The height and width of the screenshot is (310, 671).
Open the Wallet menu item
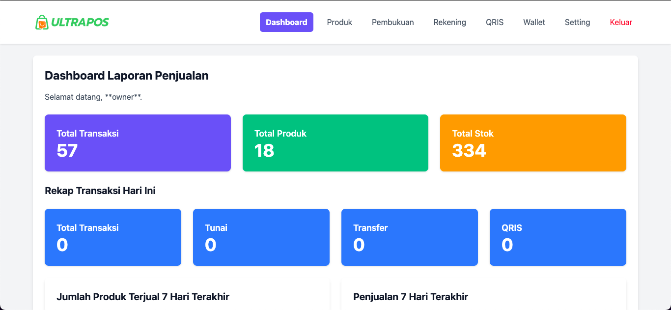[534, 22]
